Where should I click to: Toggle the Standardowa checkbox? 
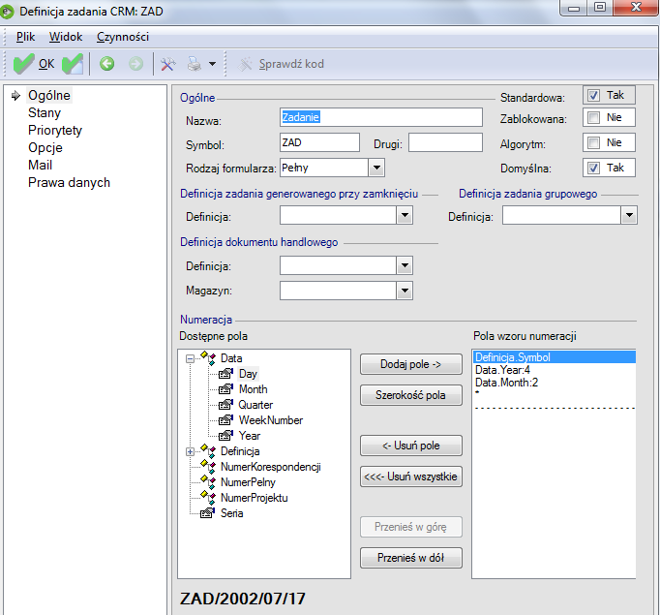click(593, 96)
